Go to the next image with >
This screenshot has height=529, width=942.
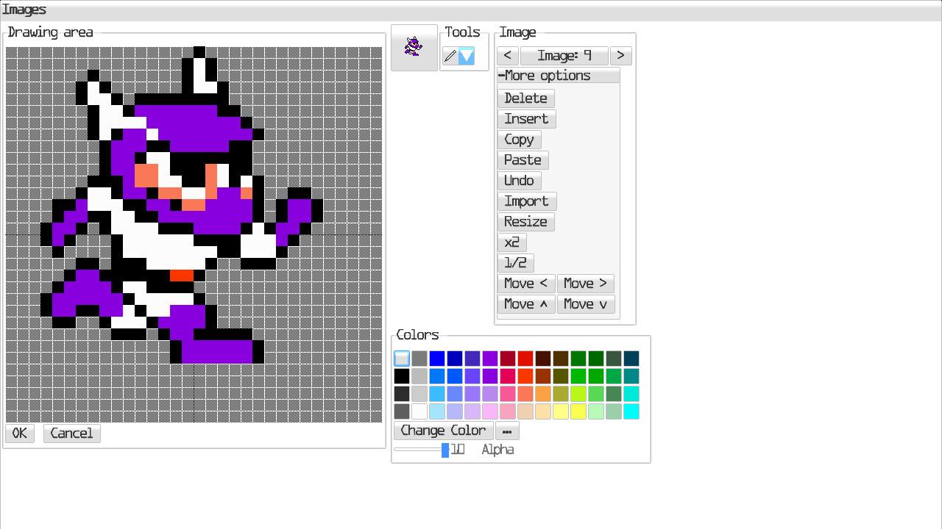620,56
